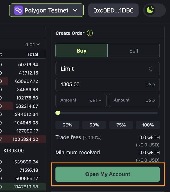This screenshot has height=192, width=170.
Task: Click the Polygon network logo icon
Action: [18, 10]
